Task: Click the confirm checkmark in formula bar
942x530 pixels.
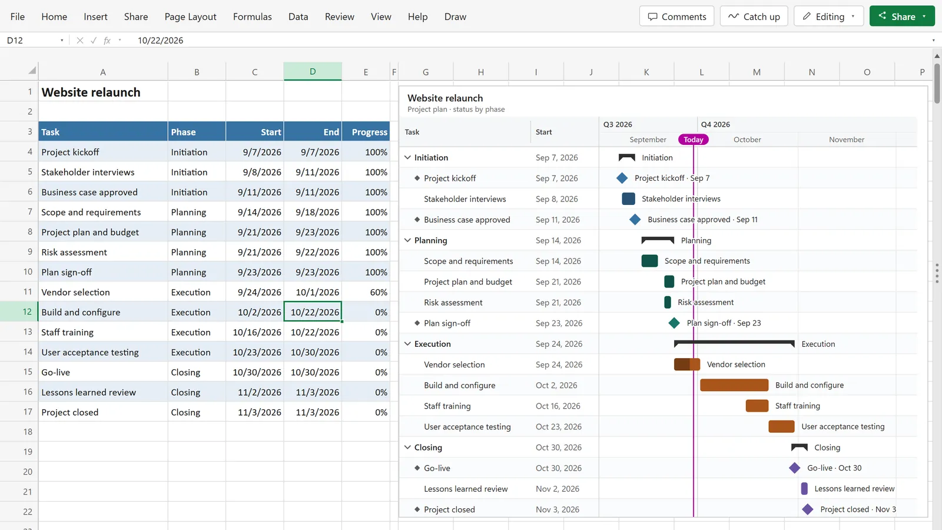Action: click(94, 41)
